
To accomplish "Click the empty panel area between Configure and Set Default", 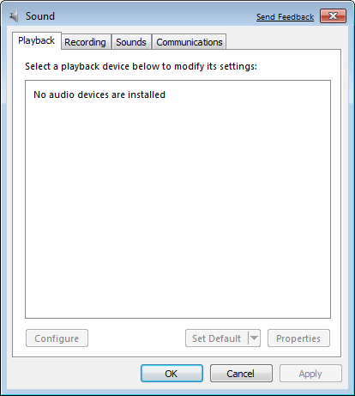I will pos(136,338).
